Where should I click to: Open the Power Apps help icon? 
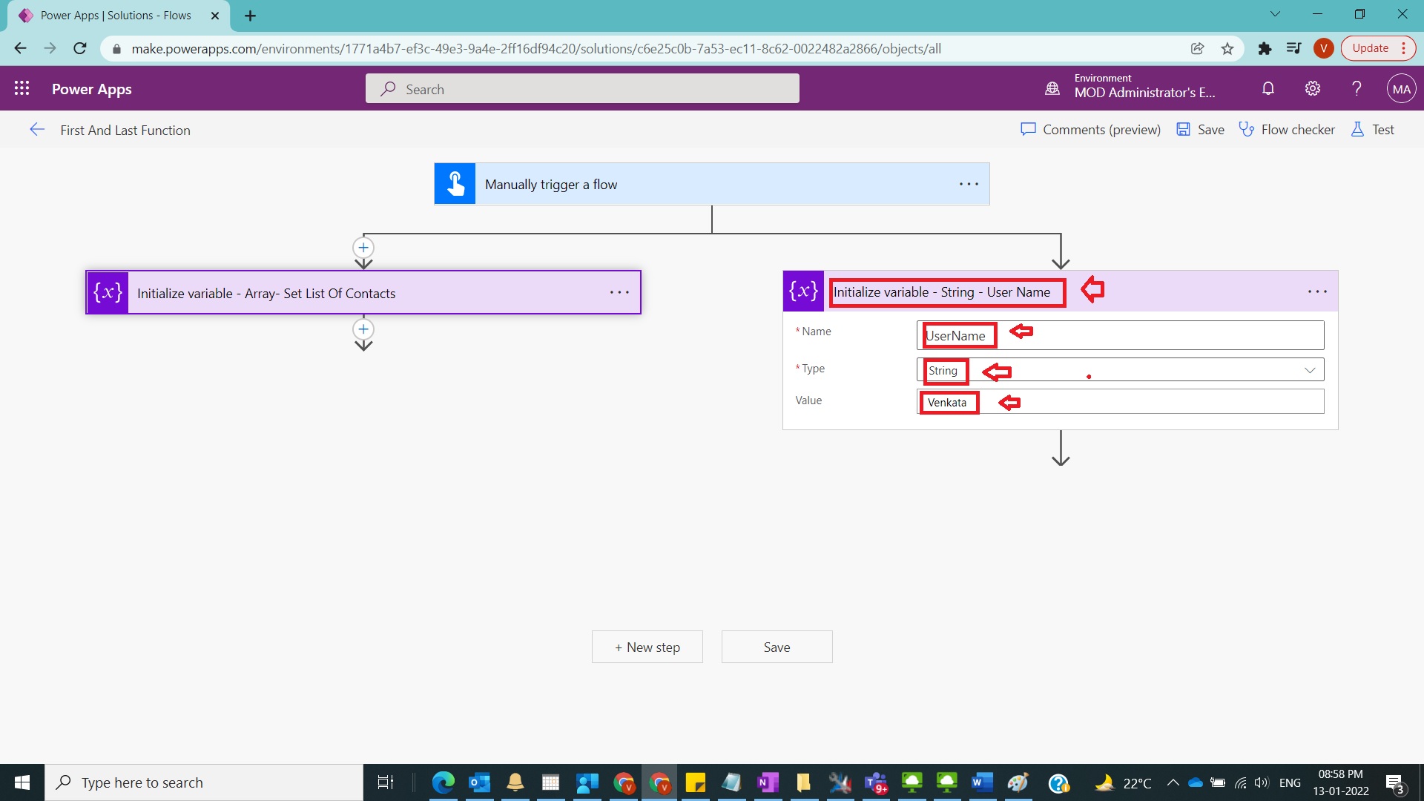1357,88
